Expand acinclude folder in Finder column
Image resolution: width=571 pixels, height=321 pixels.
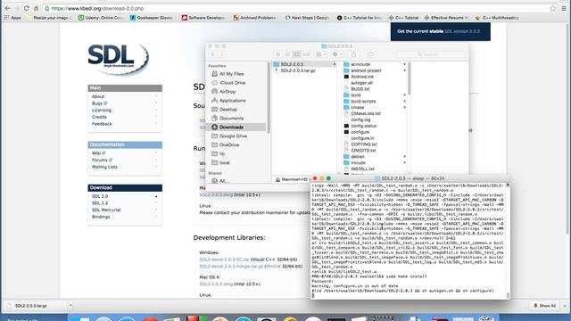(404, 64)
